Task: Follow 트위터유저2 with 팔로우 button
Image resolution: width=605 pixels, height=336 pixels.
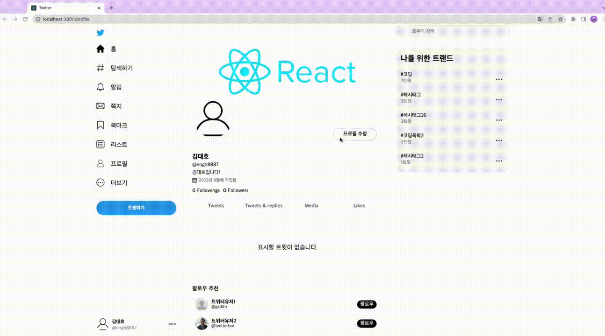Action: point(367,323)
